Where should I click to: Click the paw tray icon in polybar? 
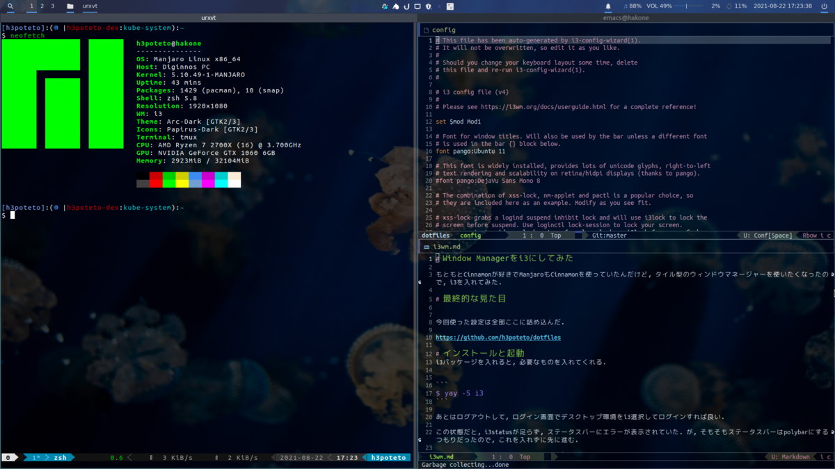(x=385, y=6)
